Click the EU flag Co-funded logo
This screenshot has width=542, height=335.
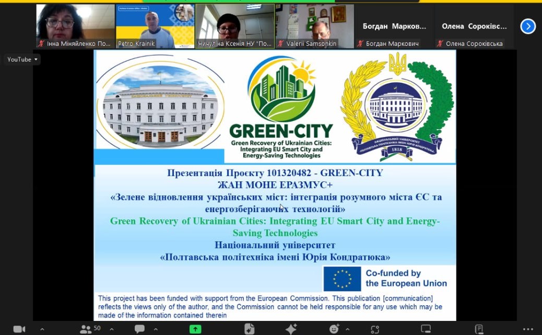pos(342,279)
